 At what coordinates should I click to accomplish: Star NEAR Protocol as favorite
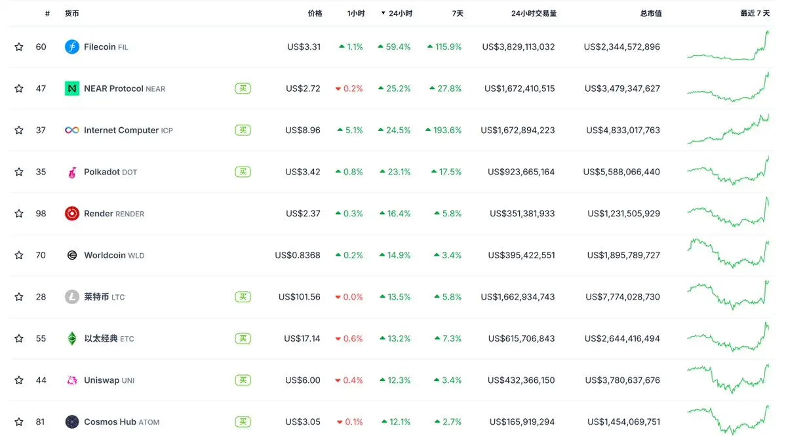pos(19,89)
